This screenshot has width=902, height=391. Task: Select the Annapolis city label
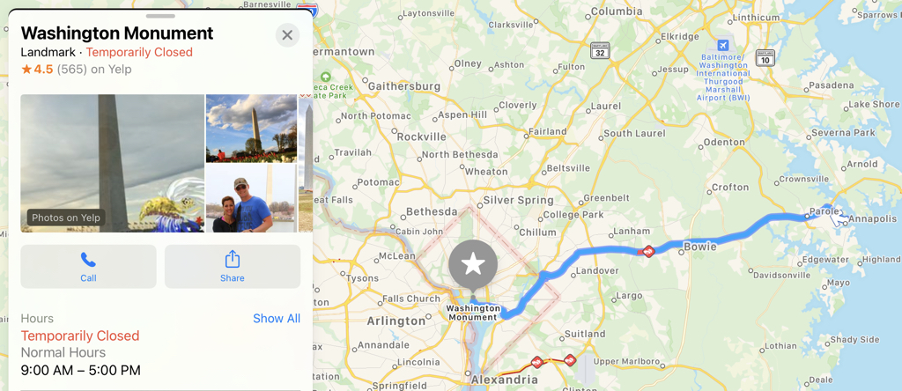click(872, 218)
